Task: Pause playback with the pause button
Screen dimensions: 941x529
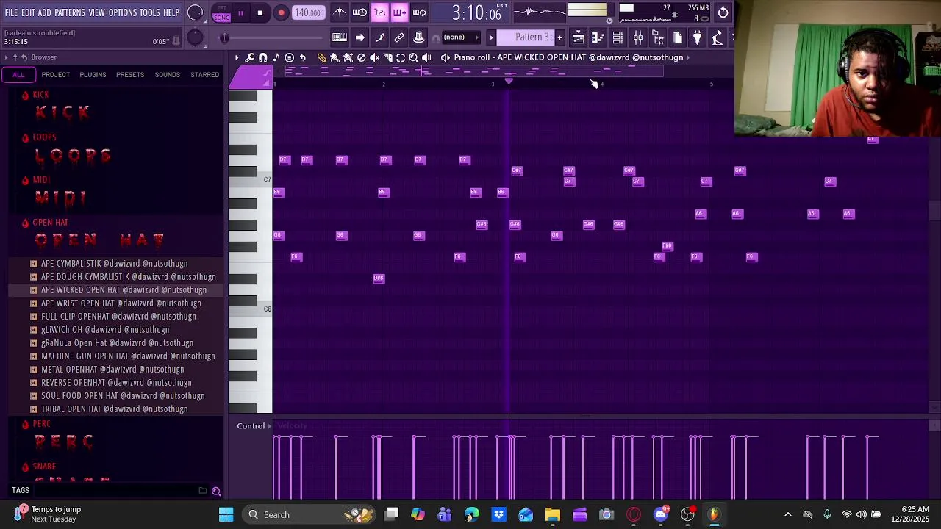Action: [x=240, y=13]
